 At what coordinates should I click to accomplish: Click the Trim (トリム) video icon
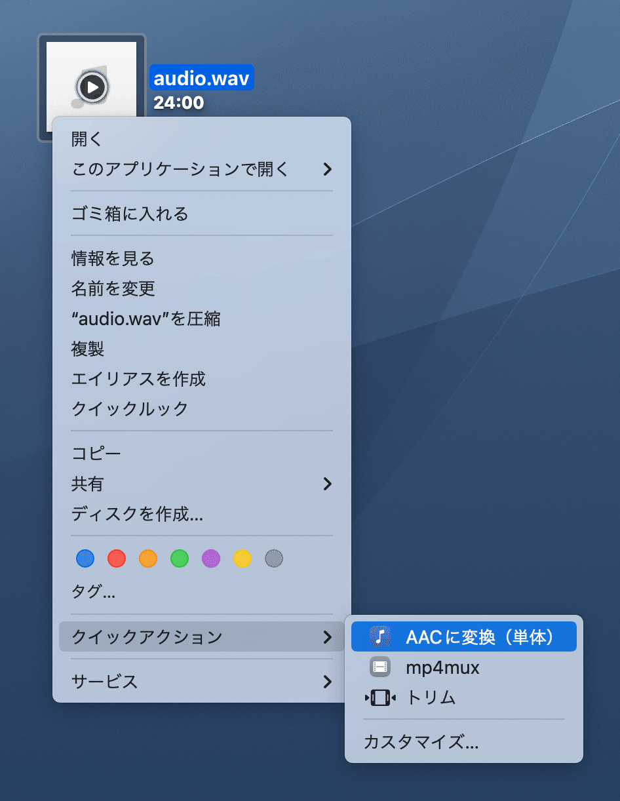pos(380,698)
